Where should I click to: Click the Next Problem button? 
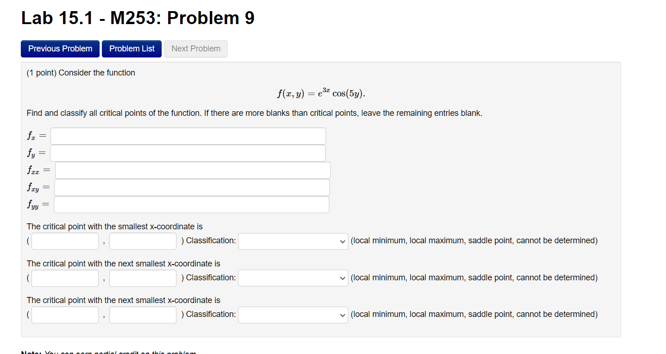click(x=195, y=49)
